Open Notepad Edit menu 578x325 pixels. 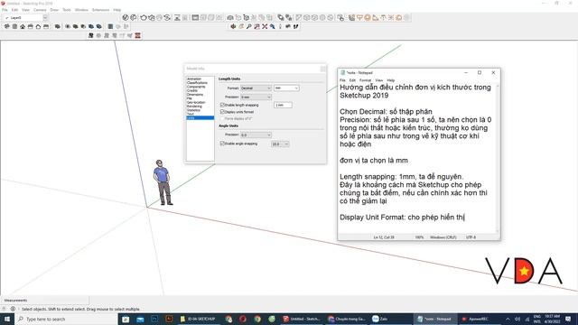click(352, 80)
